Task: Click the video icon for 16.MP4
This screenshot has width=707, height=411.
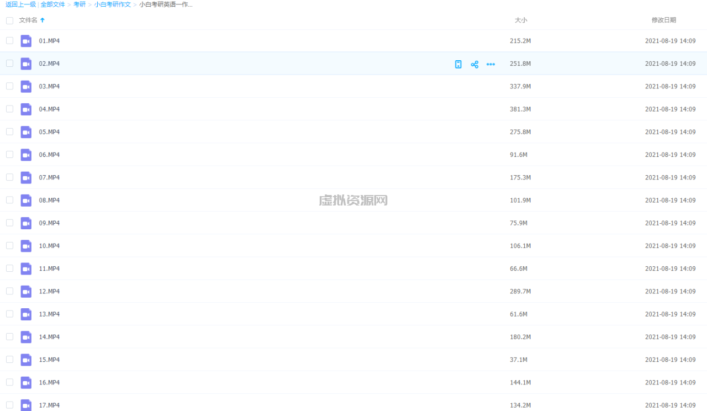Action: click(x=26, y=382)
